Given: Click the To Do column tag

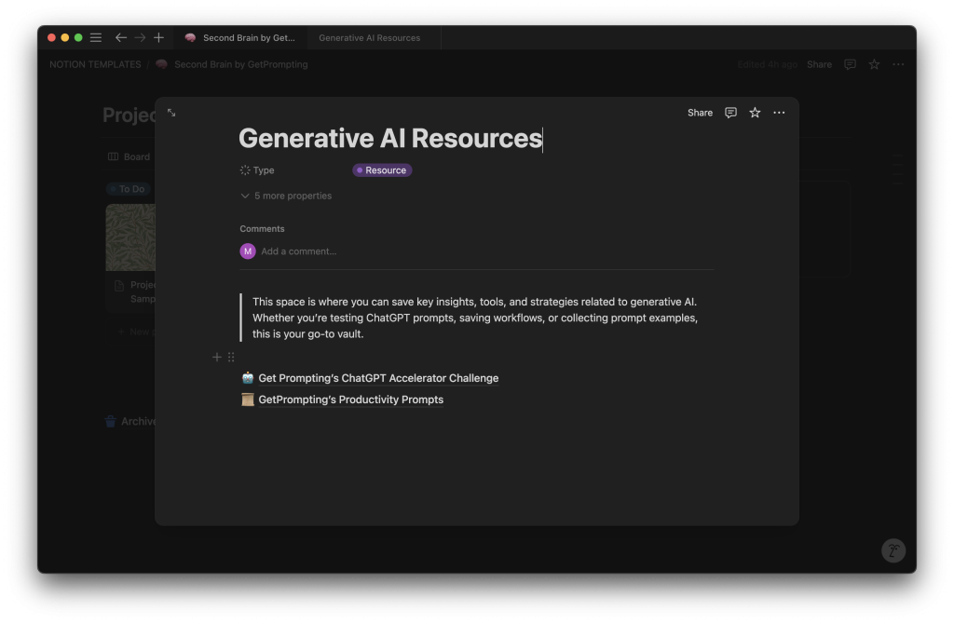Looking at the screenshot, I should pos(129,189).
